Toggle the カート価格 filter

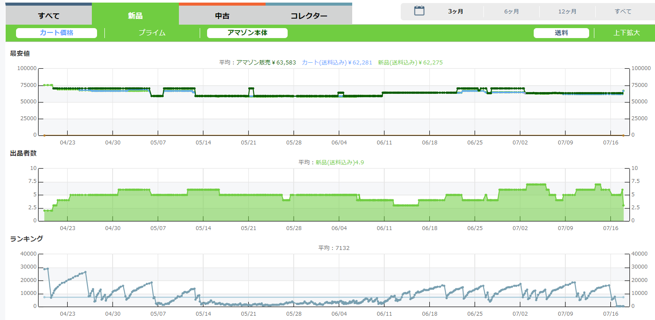(x=56, y=33)
